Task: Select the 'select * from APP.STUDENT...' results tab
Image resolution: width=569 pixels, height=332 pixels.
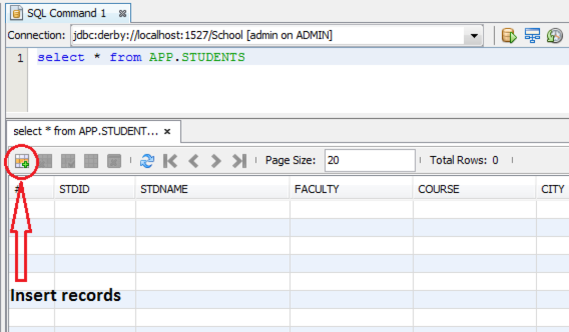Action: 85,132
